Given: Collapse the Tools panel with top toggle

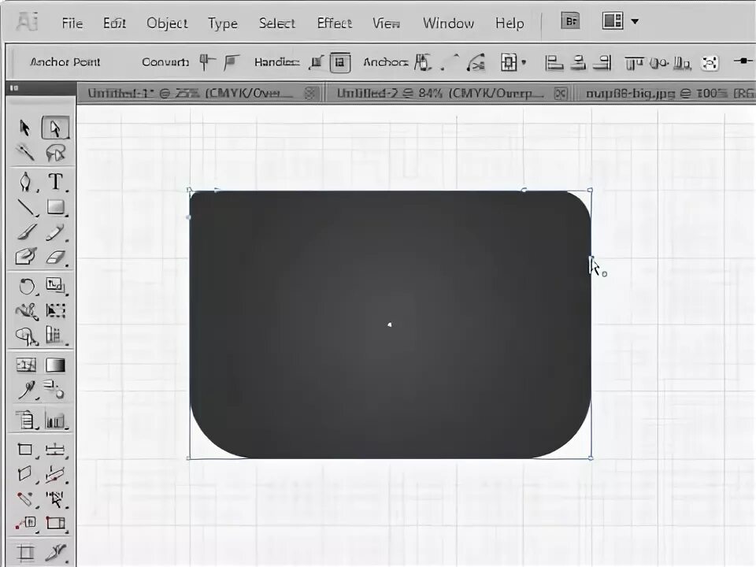Looking at the screenshot, I should tap(14, 87).
